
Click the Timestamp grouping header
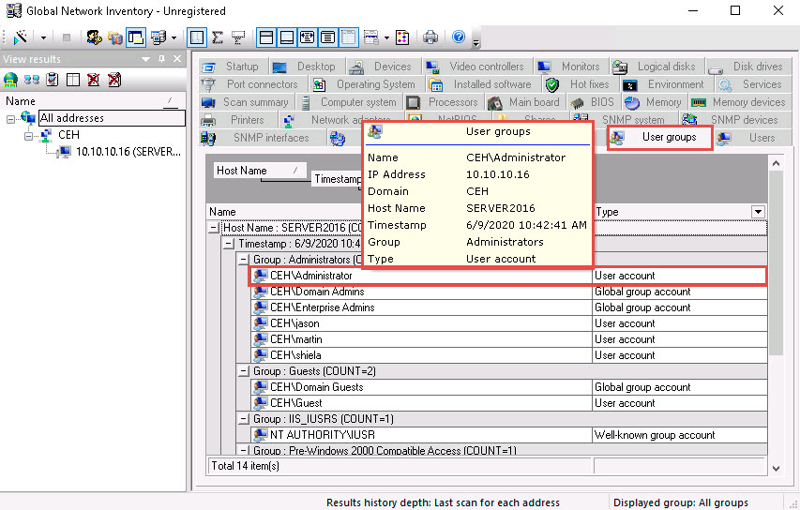pos(338,179)
